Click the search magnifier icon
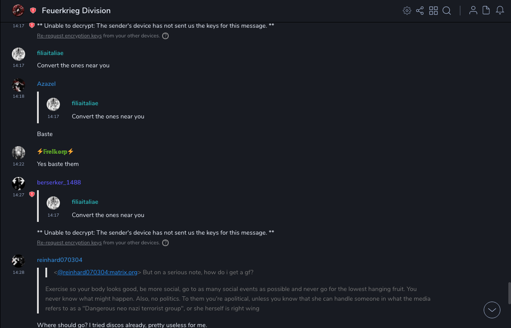The width and height of the screenshot is (511, 328). coord(447,11)
